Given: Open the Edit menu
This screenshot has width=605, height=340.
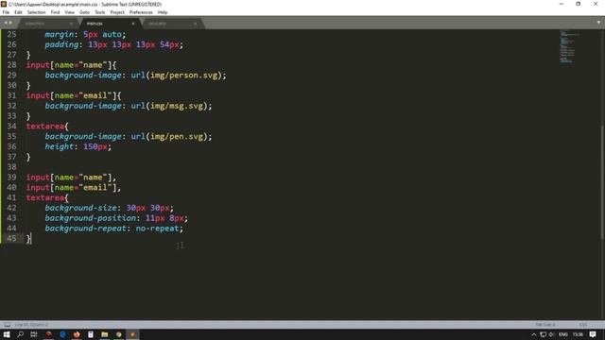Looking at the screenshot, I should (18, 12).
